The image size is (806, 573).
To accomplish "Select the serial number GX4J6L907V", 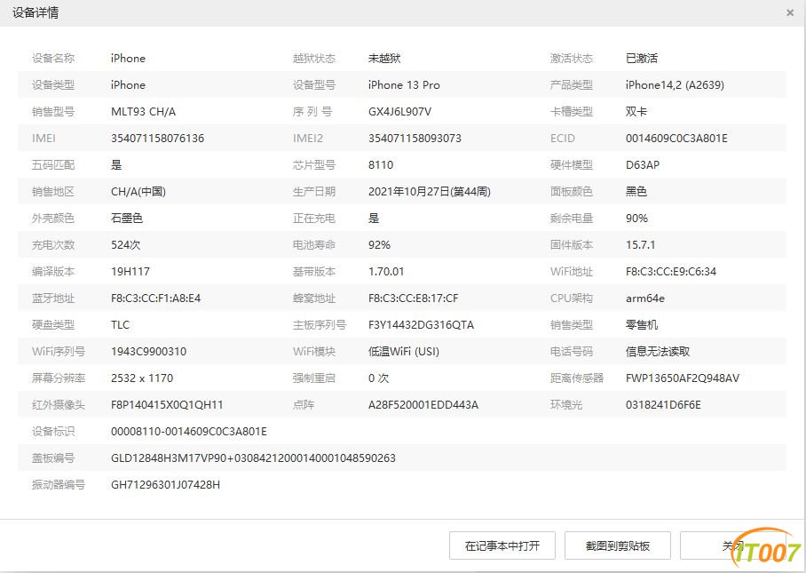I will [400, 112].
